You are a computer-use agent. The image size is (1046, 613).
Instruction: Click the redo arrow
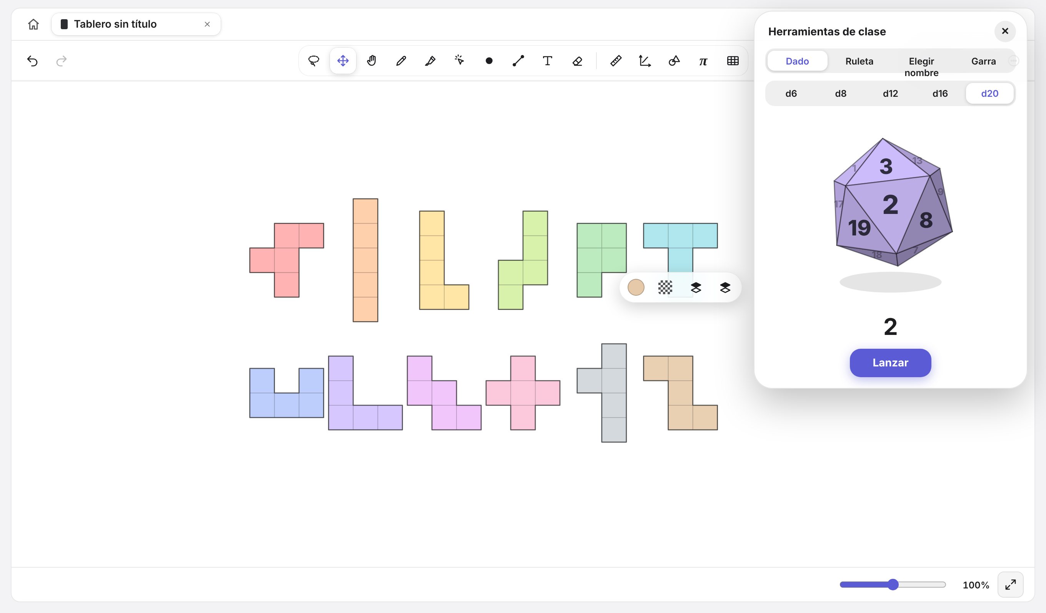pyautogui.click(x=61, y=61)
